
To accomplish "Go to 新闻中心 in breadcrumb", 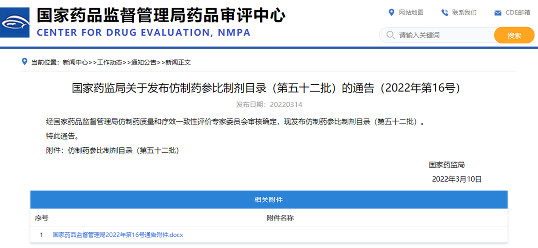I will (76, 63).
